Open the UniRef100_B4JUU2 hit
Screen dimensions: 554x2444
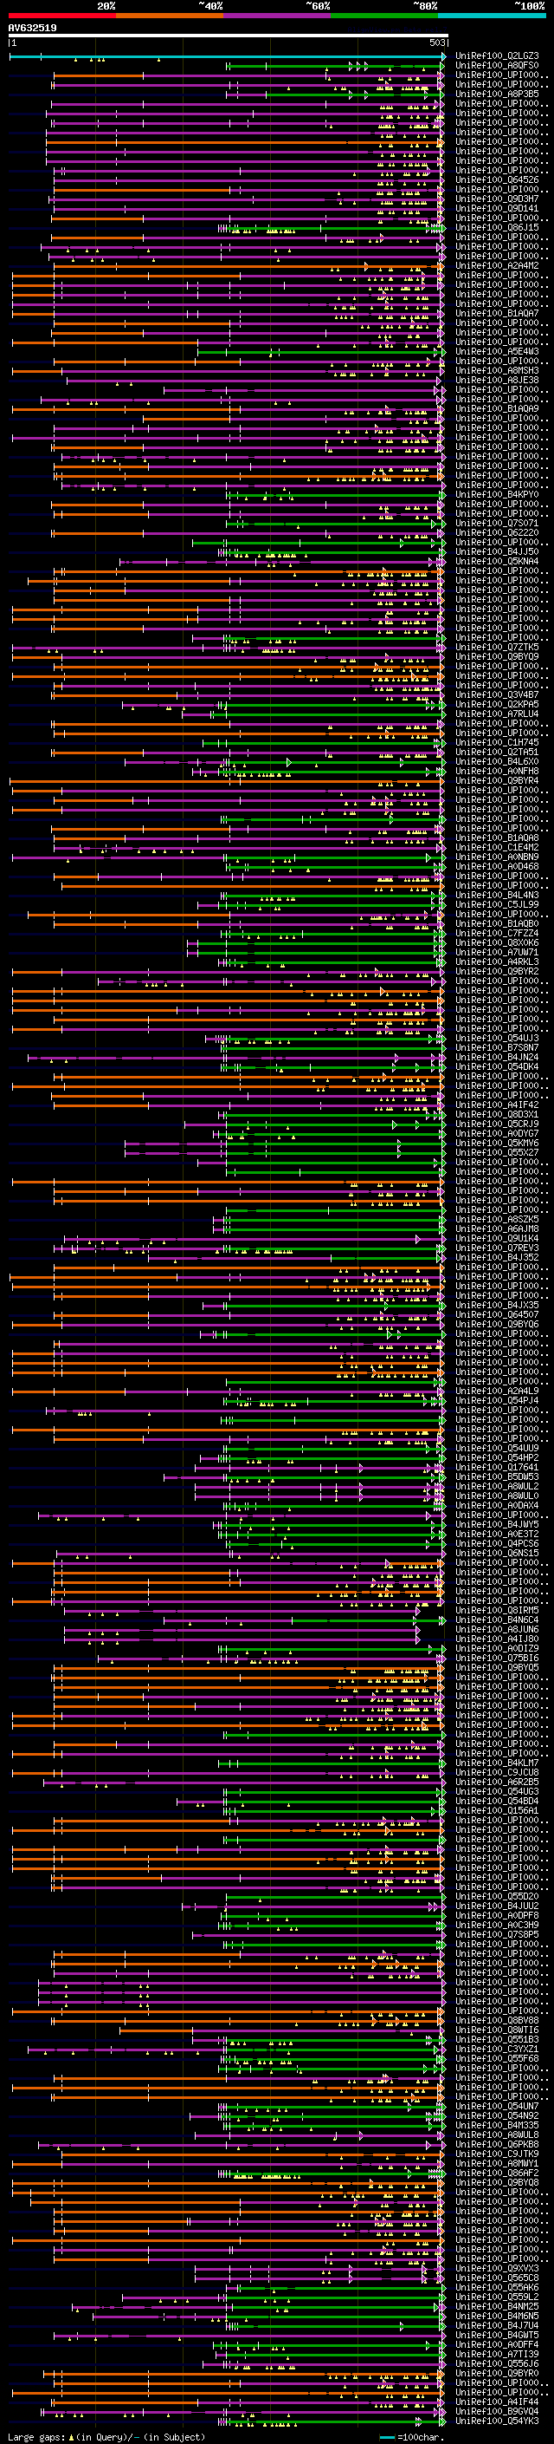496,1905
